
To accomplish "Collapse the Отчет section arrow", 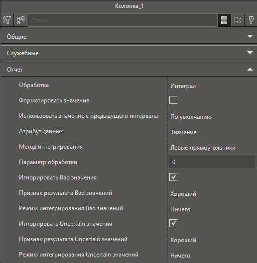I will coord(250,69).
